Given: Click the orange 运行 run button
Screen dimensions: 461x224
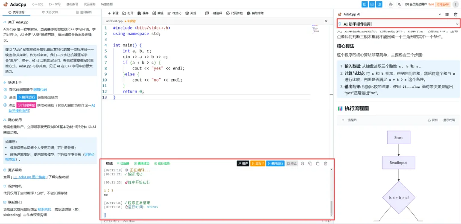Looking at the screenshot, I should pyautogui.click(x=257, y=163).
